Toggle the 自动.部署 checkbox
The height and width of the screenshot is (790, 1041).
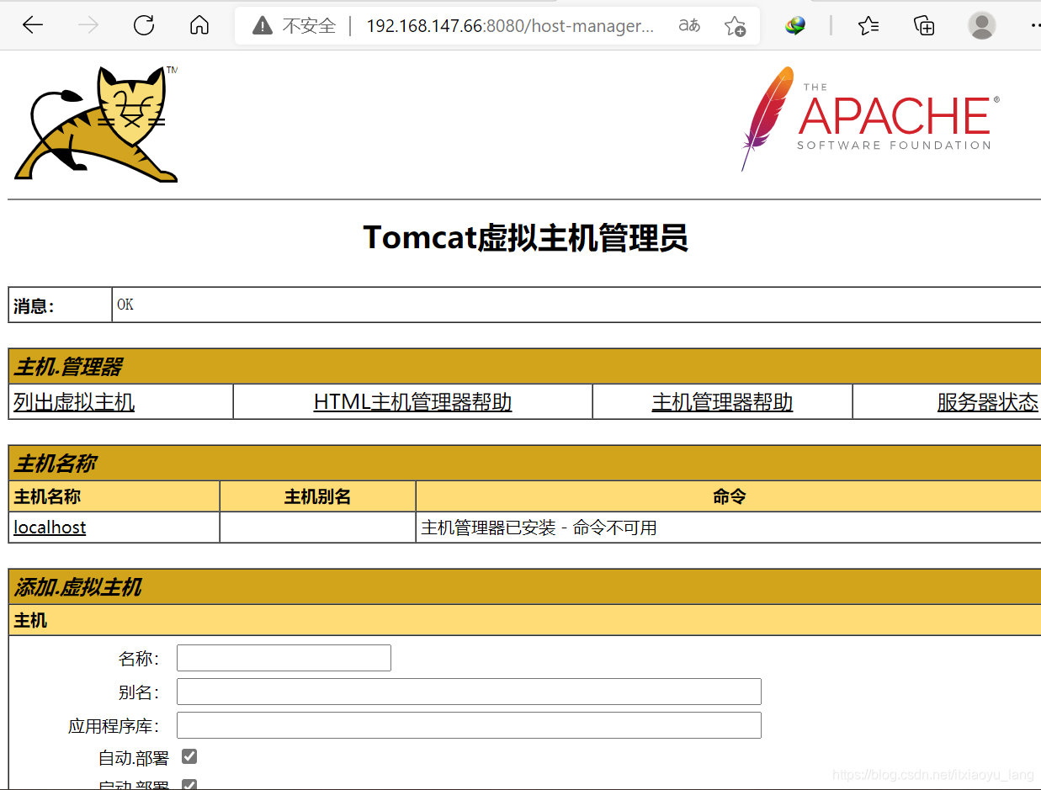(189, 757)
